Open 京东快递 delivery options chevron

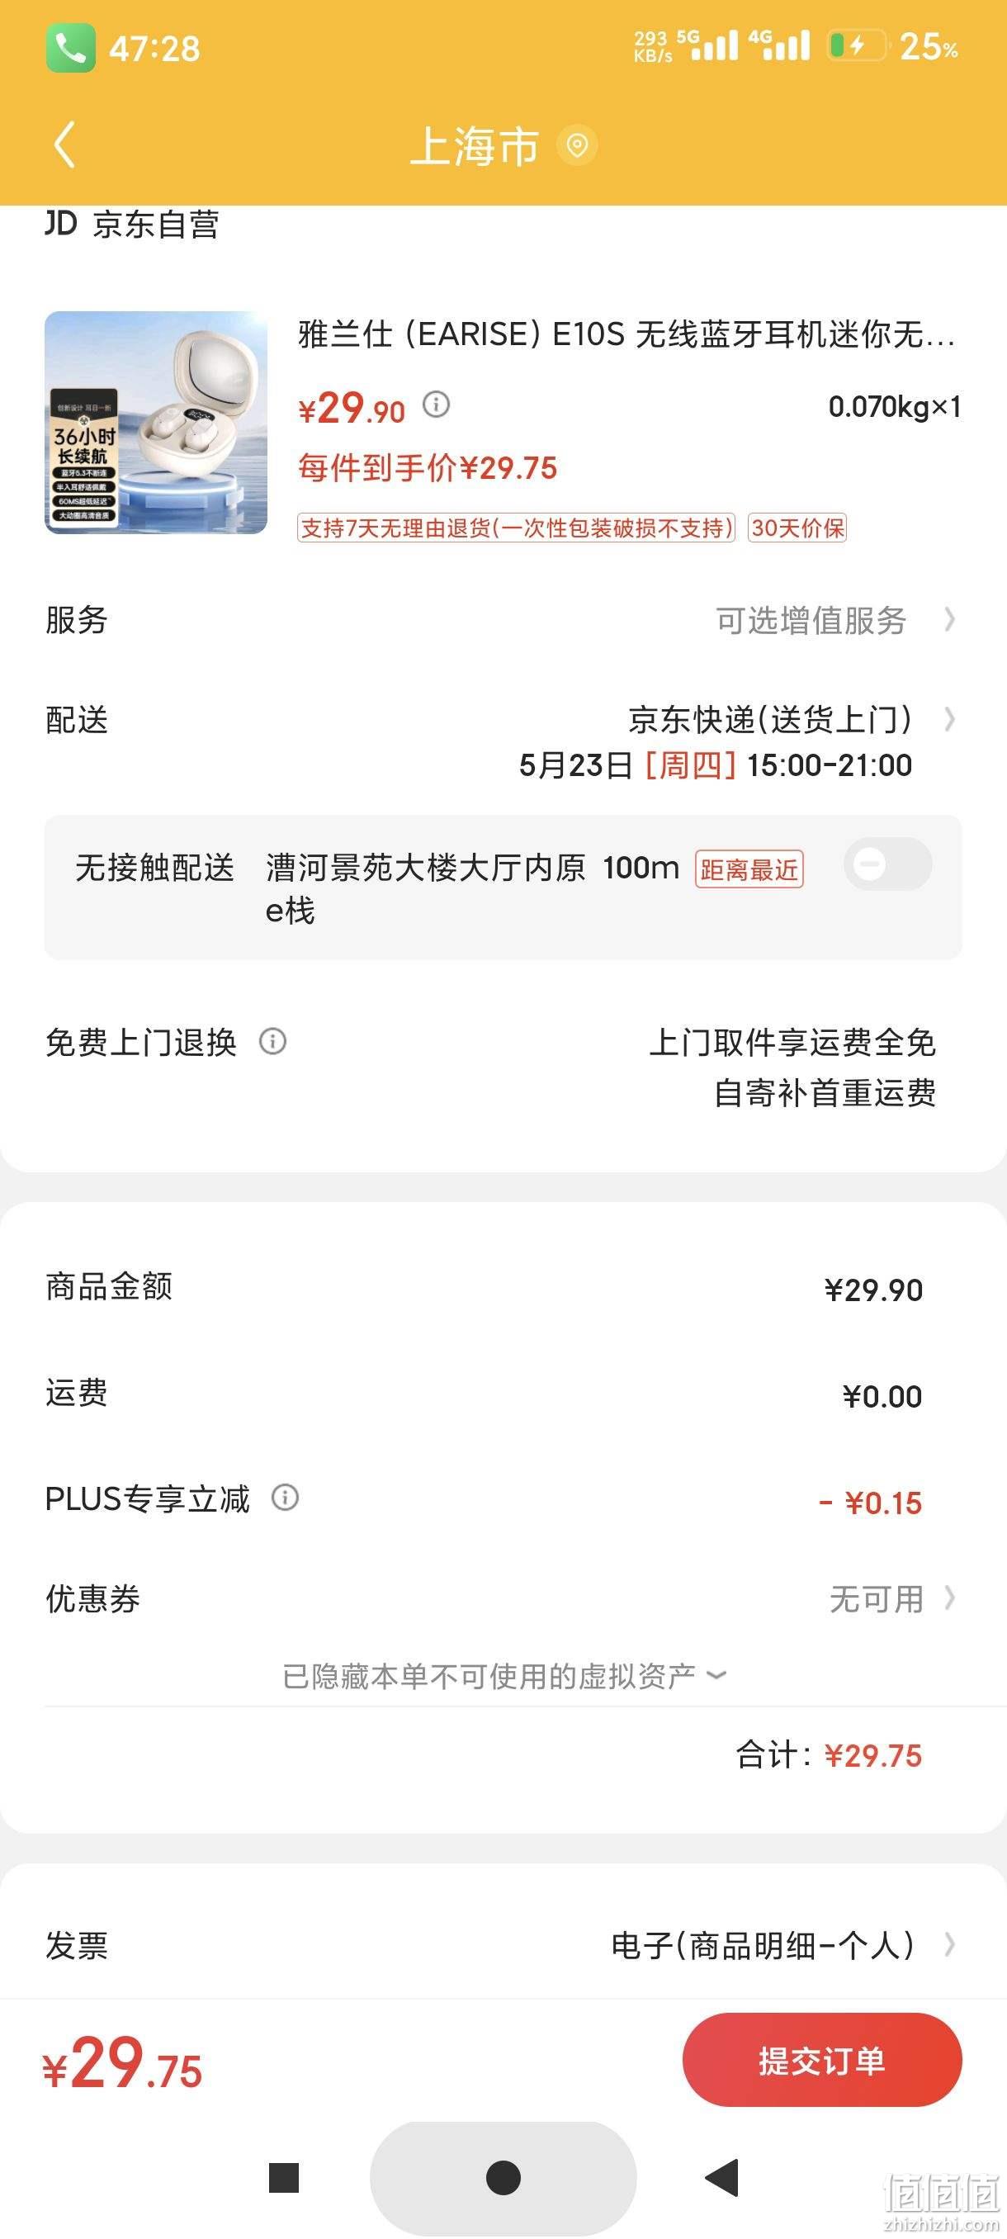coord(950,720)
